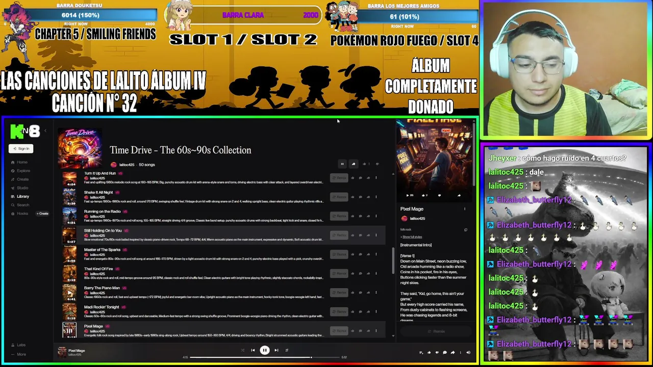Viewport: 653px width, 367px height.
Task: Skip to next track in player bar
Action: click(x=276, y=350)
